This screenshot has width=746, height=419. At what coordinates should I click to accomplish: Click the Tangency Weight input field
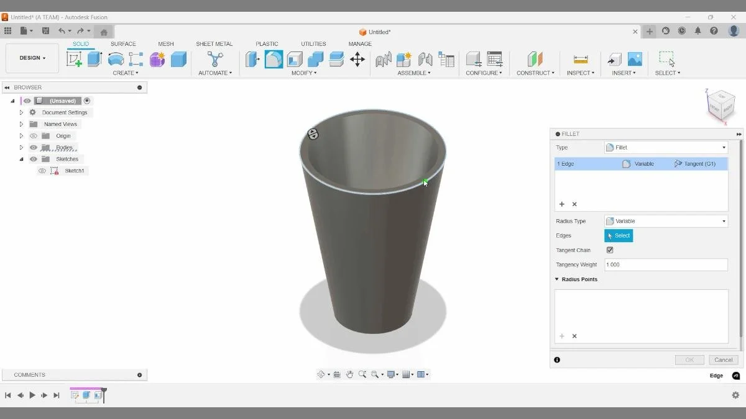665,264
